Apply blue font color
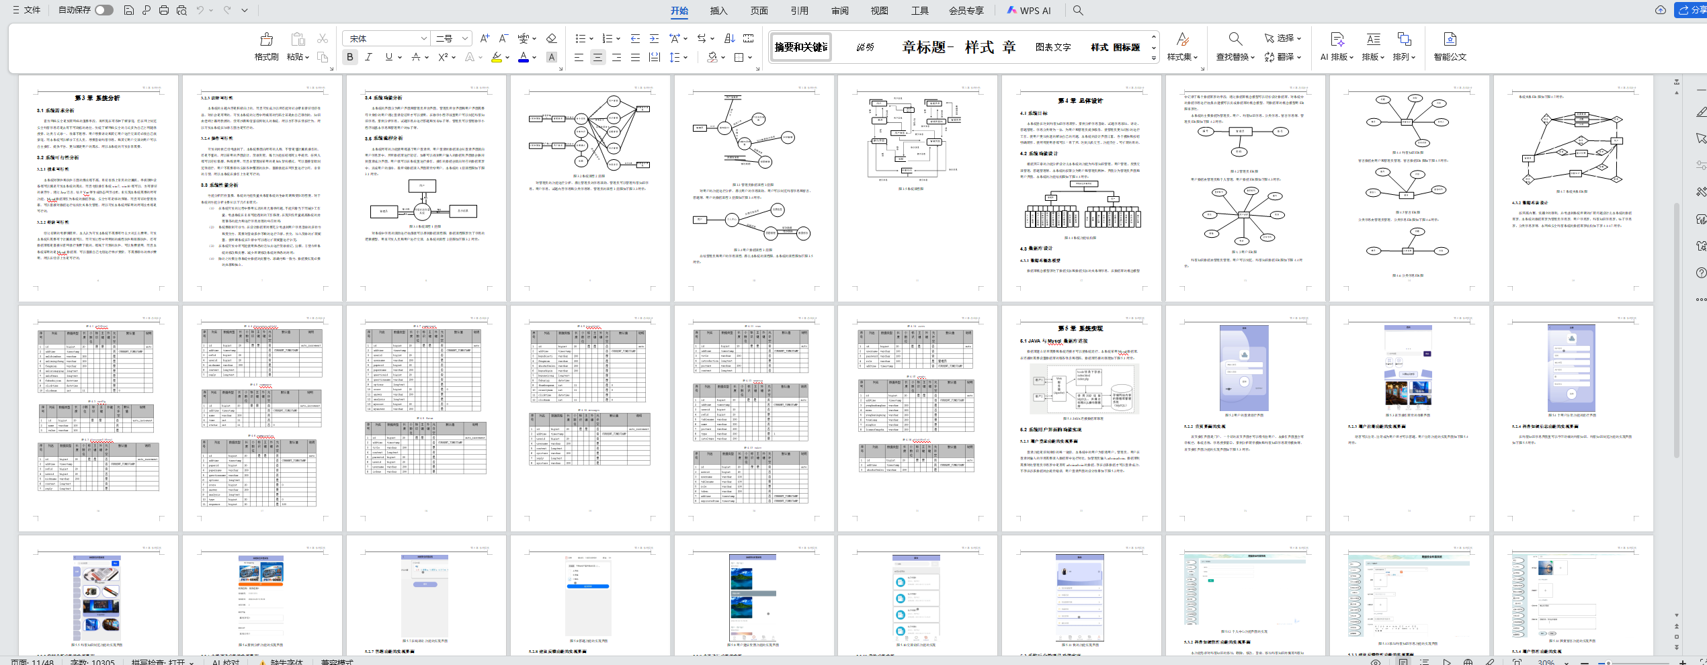 click(x=524, y=58)
